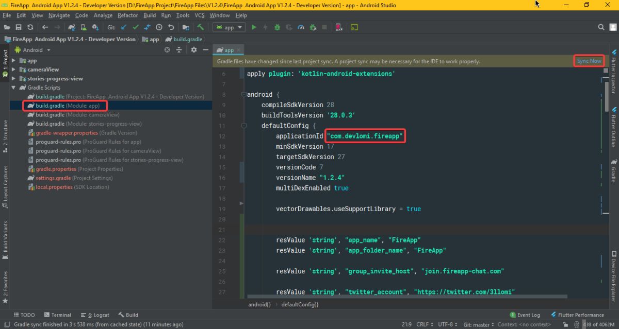Click the Save All floppy icon
Image resolution: width=619 pixels, height=329 pixels.
point(19,27)
